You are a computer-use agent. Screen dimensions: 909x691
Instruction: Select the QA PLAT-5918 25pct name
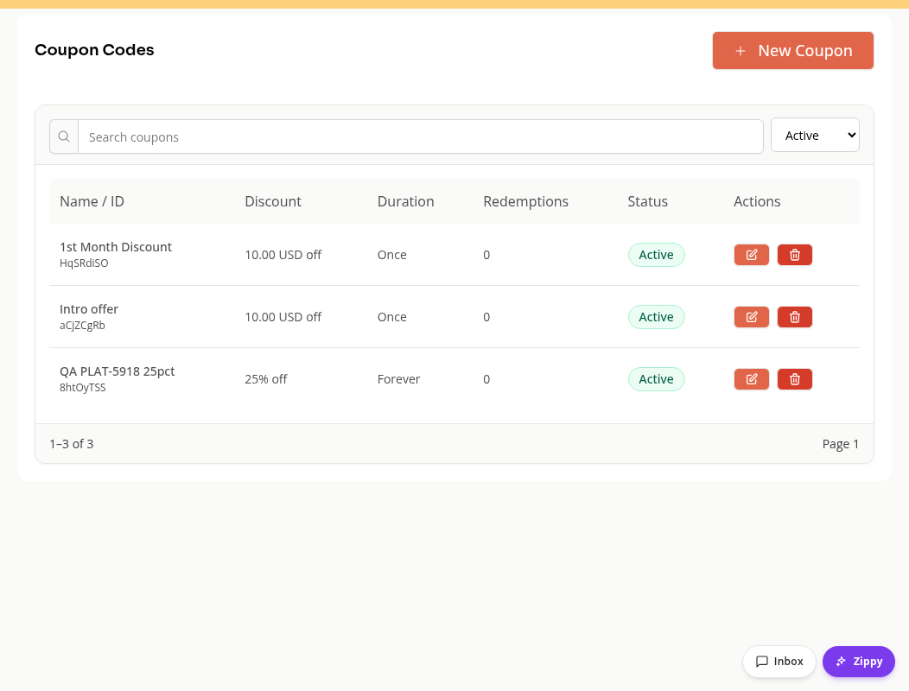click(x=118, y=371)
